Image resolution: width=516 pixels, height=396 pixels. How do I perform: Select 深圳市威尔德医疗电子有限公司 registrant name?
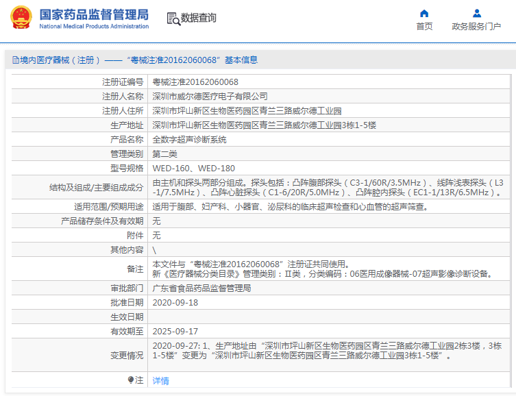pos(210,97)
